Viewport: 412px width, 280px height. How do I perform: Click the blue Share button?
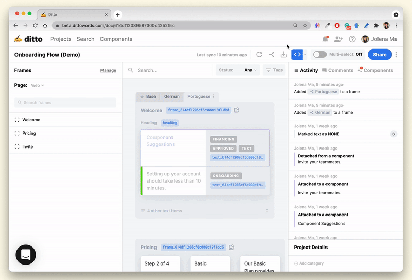(x=379, y=55)
